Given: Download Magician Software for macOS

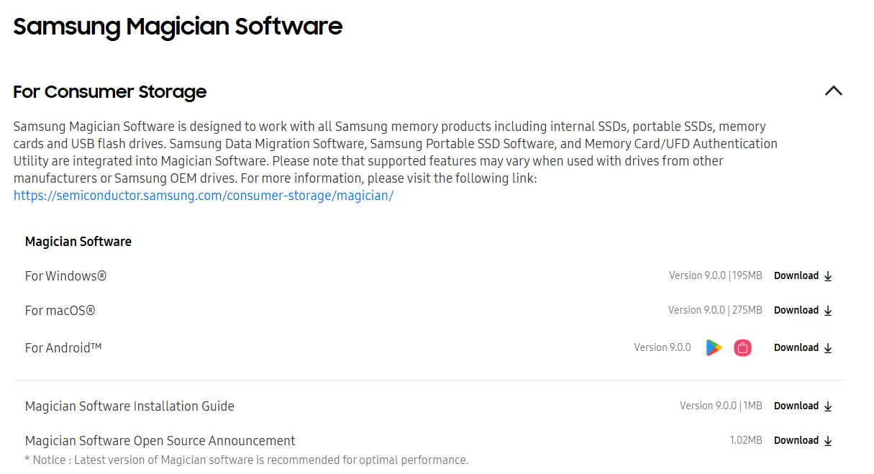Looking at the screenshot, I should (803, 311).
